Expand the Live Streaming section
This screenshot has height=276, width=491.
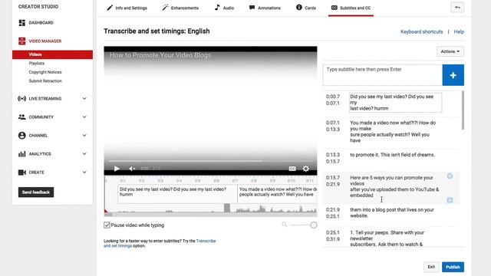pyautogui.click(x=84, y=99)
